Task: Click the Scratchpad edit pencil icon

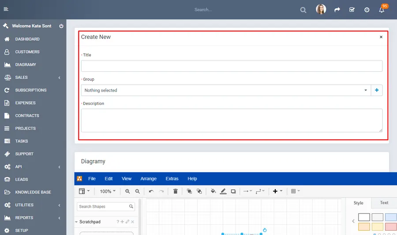Action: [x=127, y=222]
